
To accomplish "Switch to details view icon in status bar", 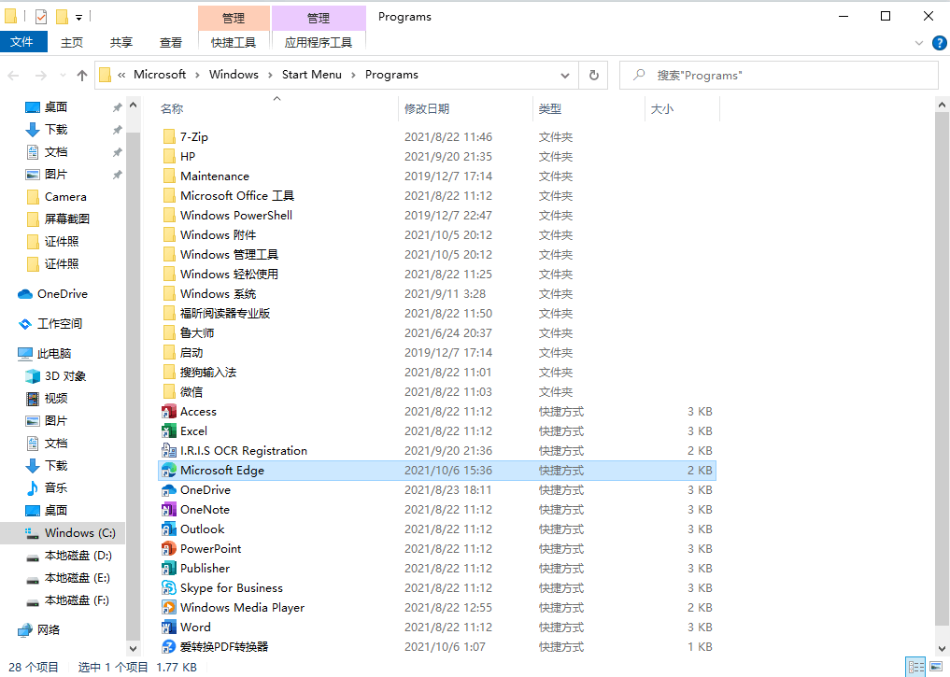I will click(x=916, y=667).
